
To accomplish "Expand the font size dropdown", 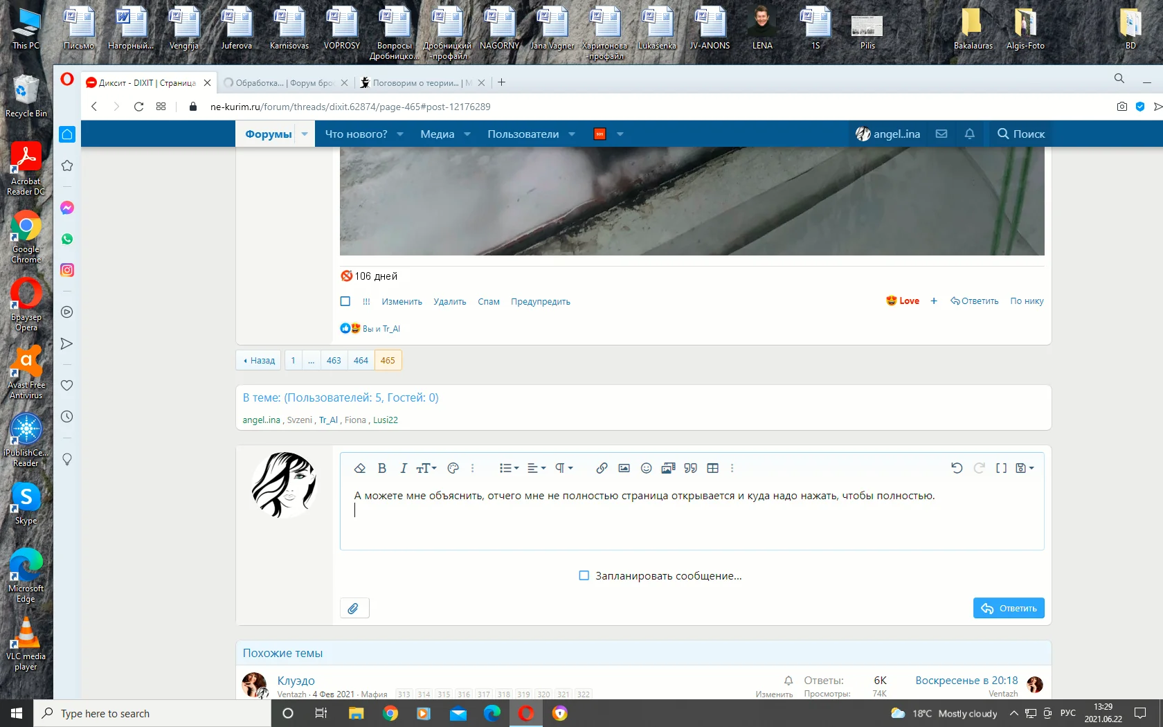I will point(426,468).
